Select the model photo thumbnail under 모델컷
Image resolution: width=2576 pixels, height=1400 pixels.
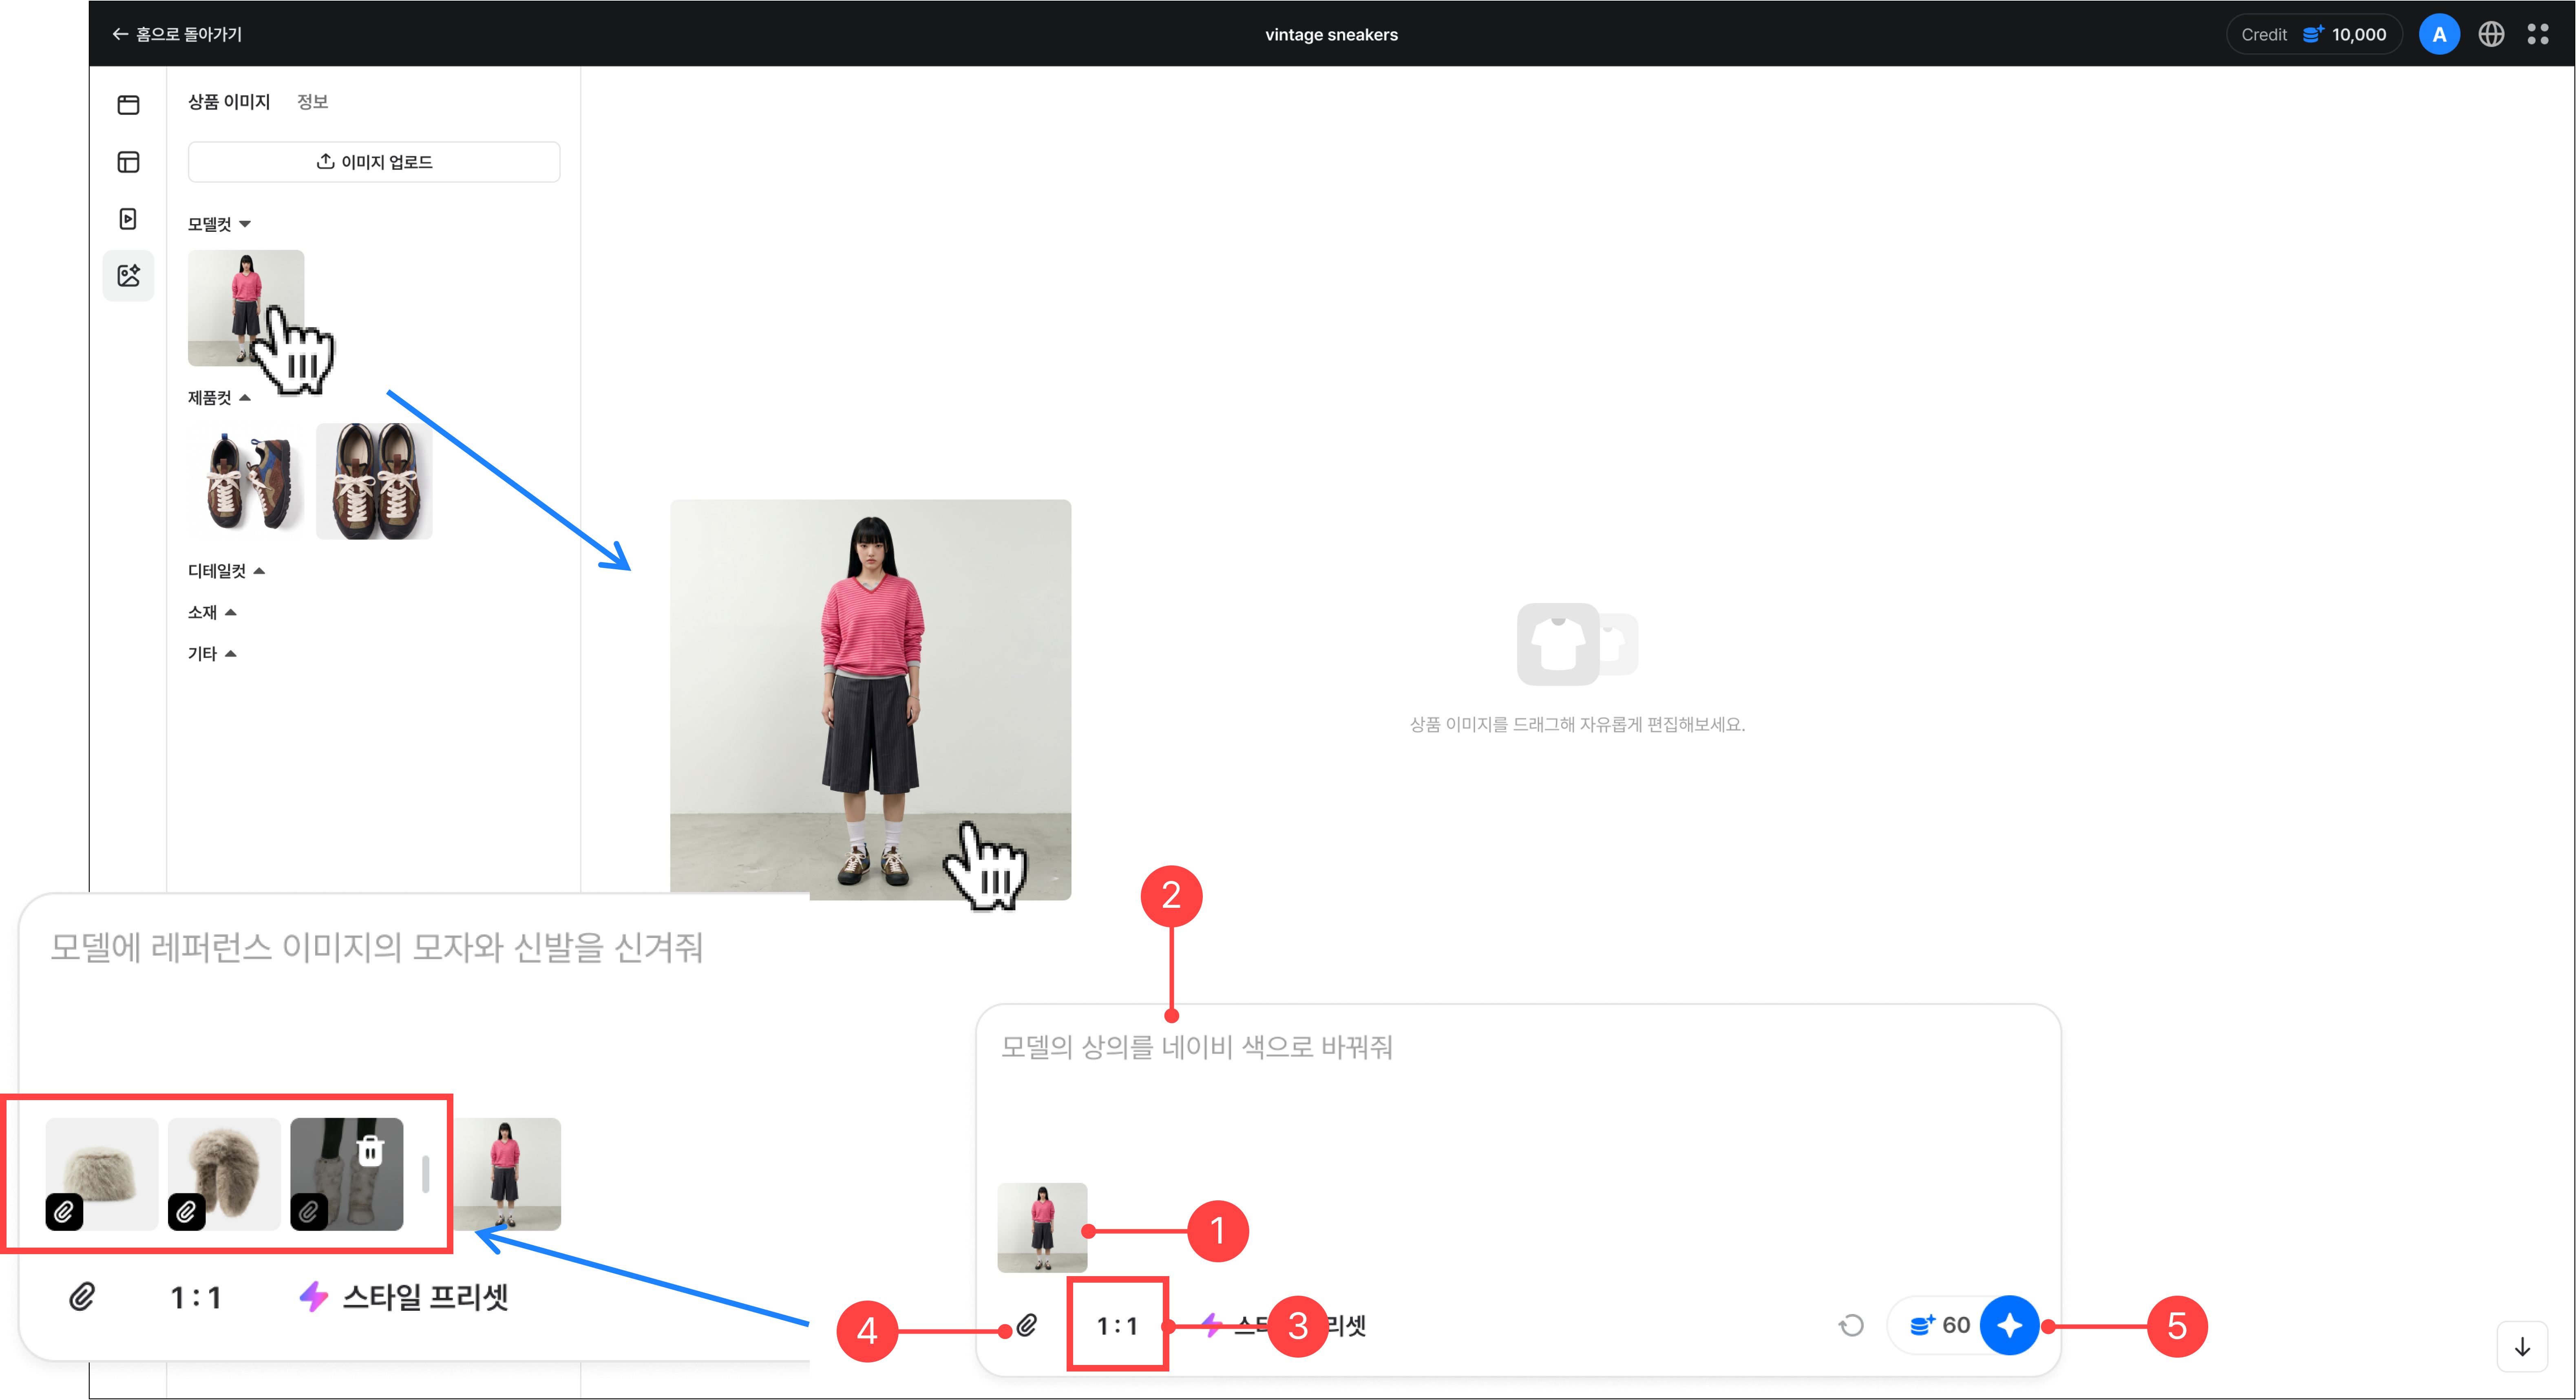coord(246,308)
